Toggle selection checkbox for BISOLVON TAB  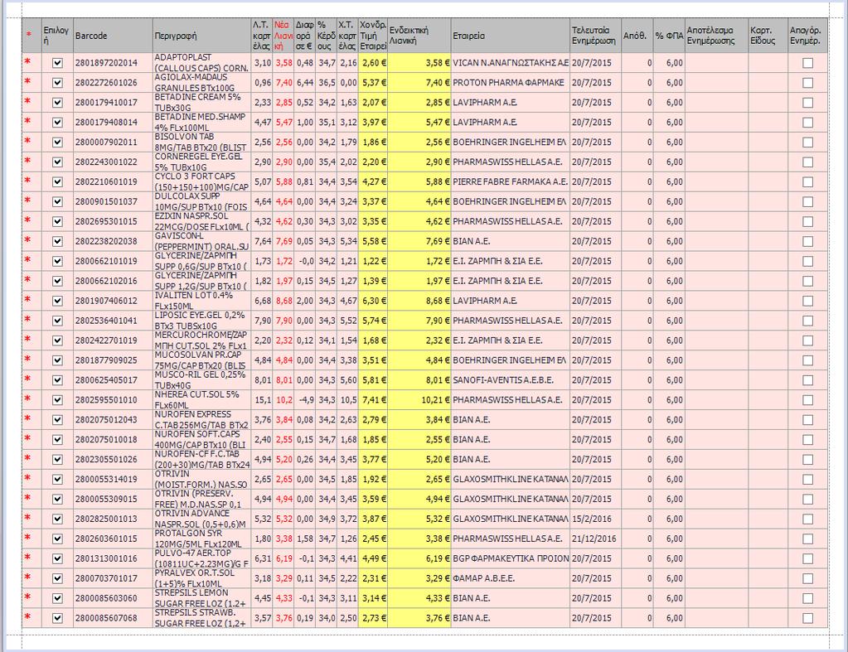pos(57,142)
